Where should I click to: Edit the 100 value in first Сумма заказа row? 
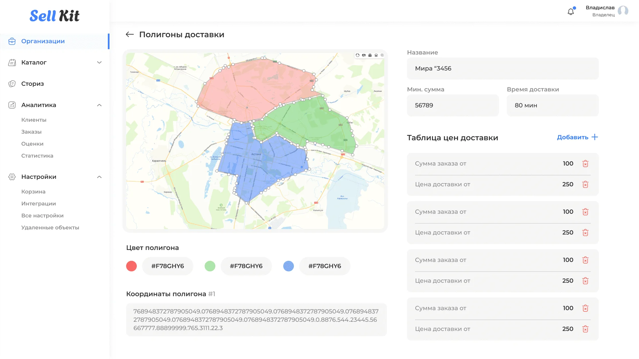point(568,164)
